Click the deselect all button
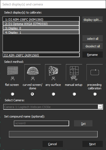 tap(93, 46)
